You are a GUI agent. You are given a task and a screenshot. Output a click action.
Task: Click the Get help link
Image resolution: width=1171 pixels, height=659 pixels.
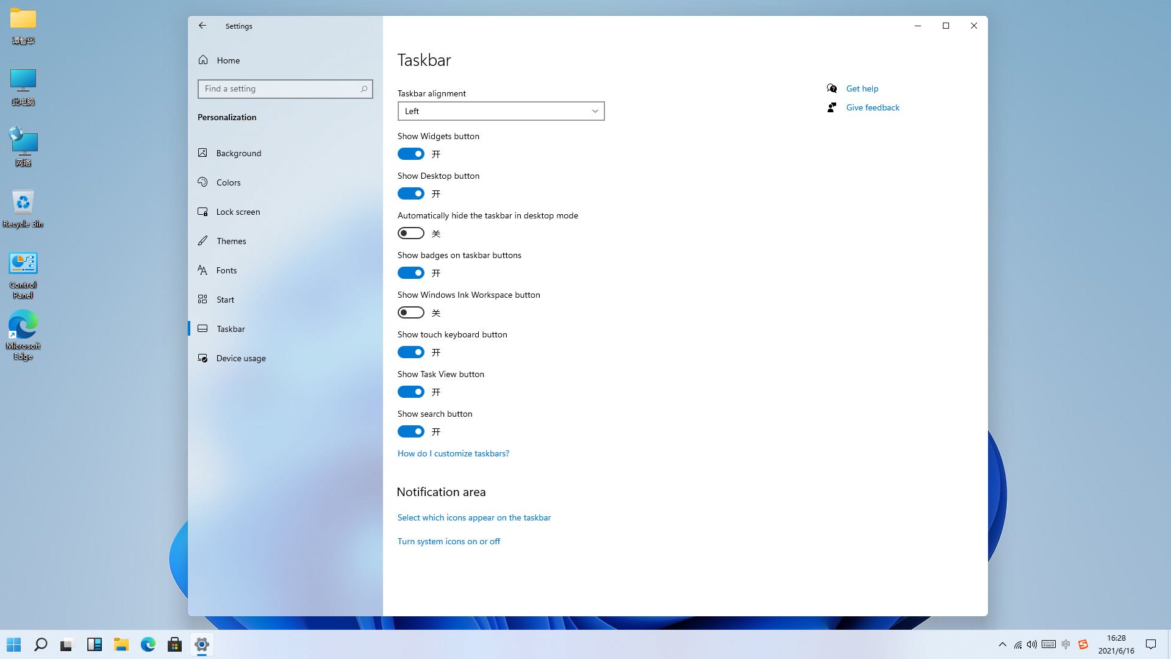point(862,88)
